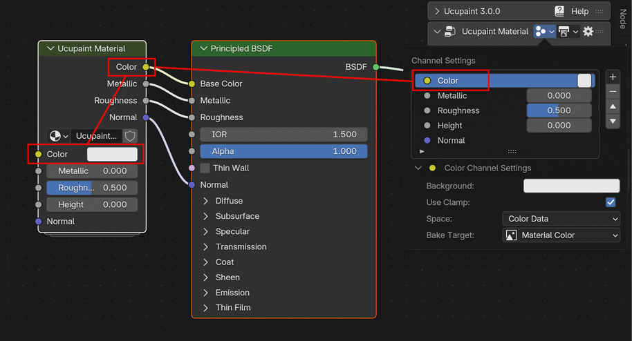Select the Normal channel row

pyautogui.click(x=503, y=141)
